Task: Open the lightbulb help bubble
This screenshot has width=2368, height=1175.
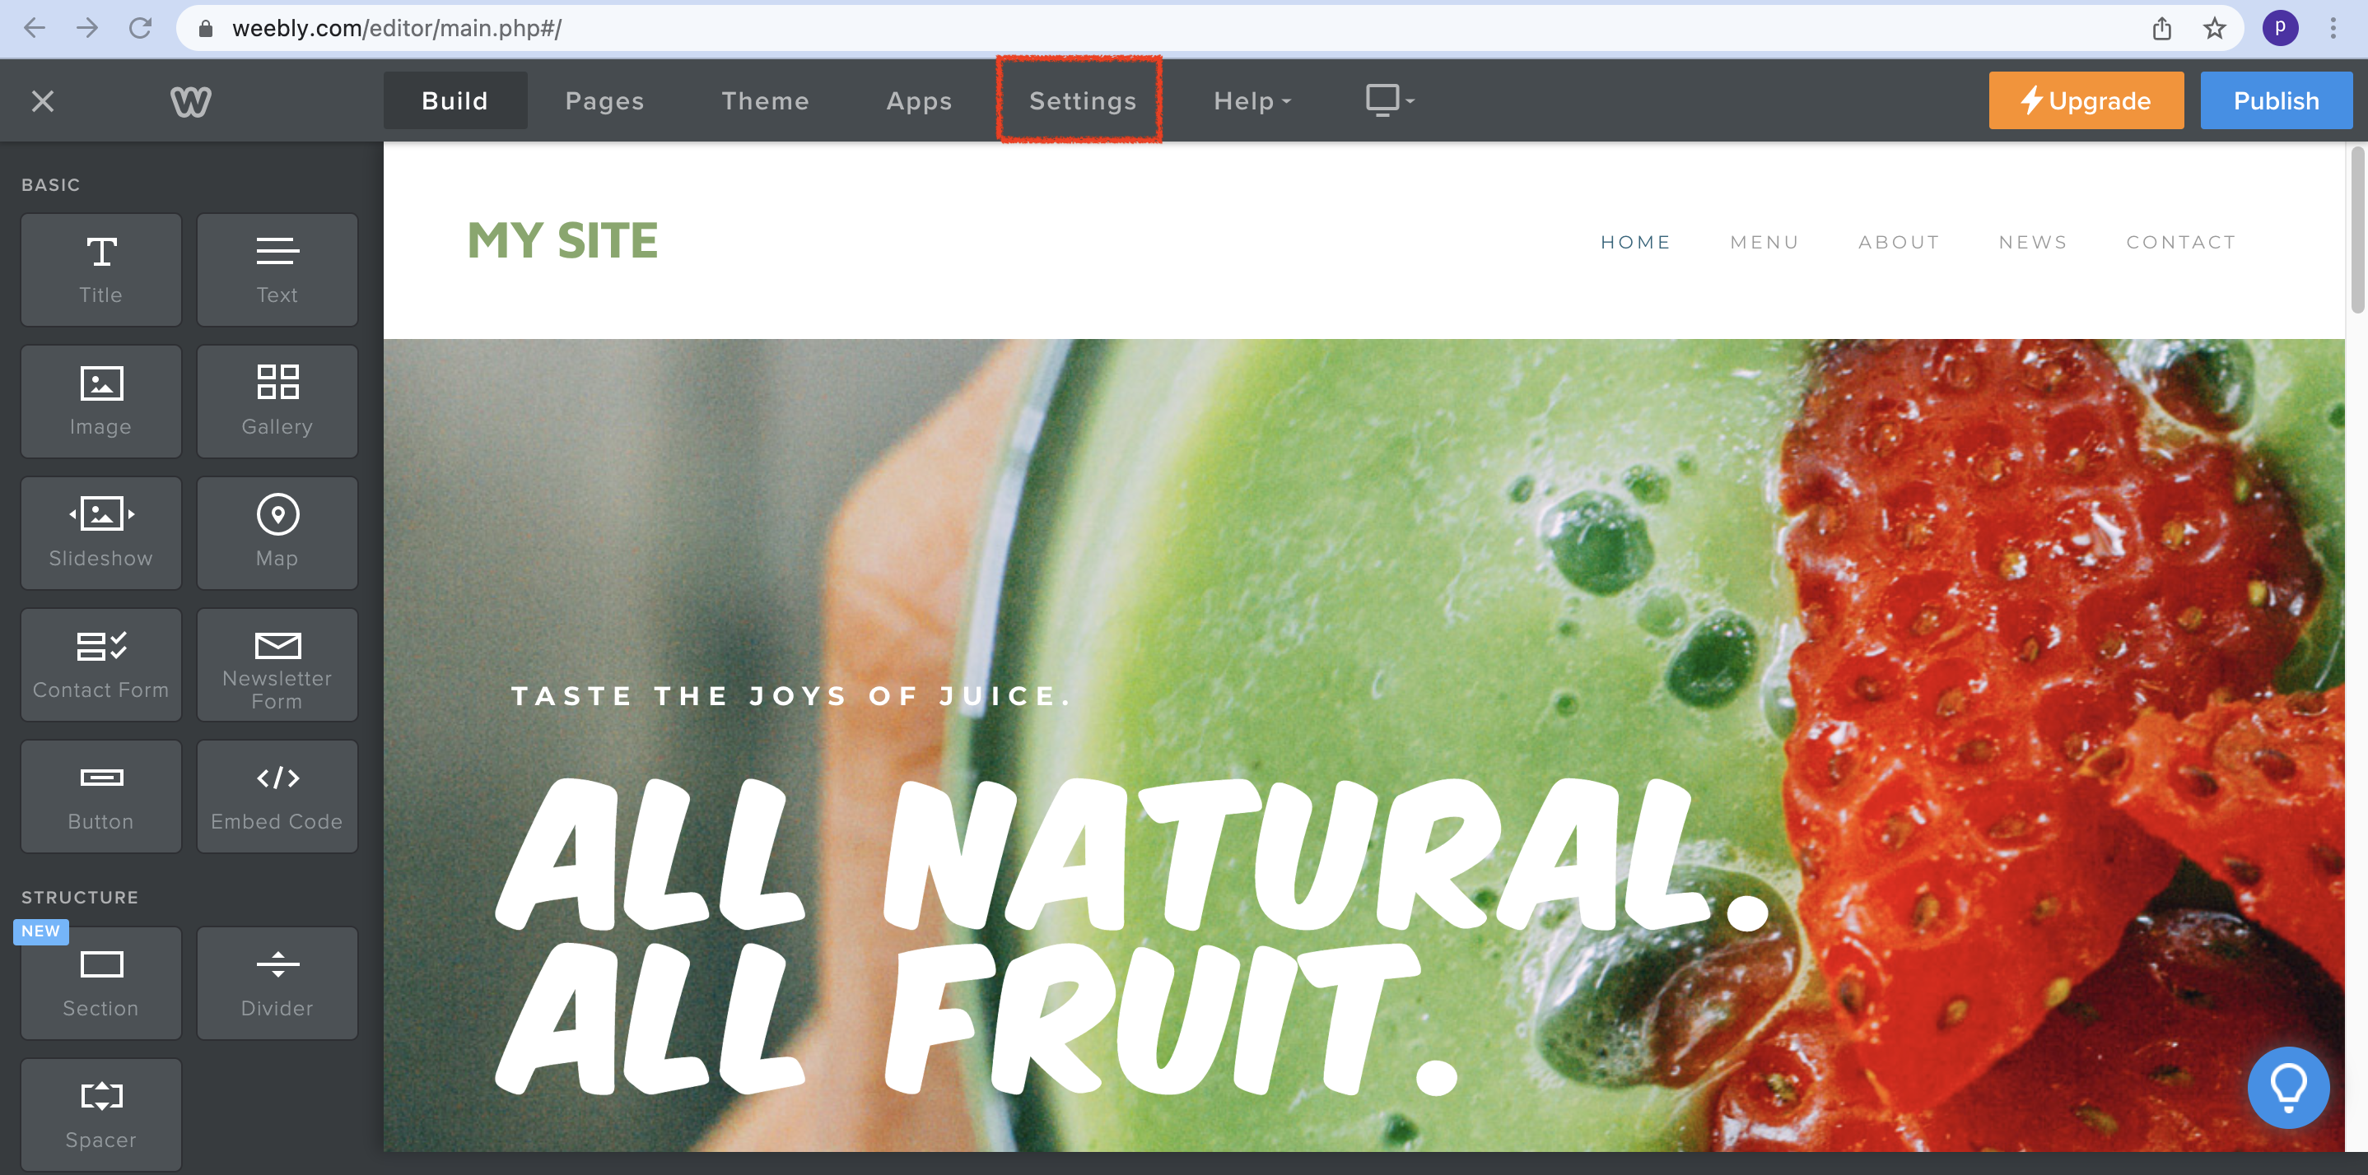Action: click(2288, 1088)
